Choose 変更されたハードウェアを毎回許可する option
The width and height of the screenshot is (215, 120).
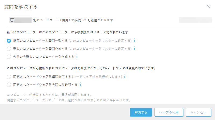point(9,77)
